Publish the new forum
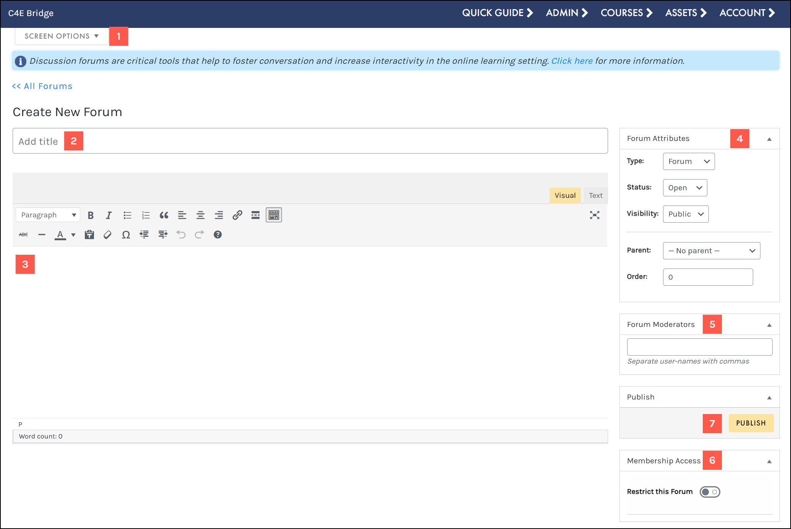791x529 pixels. tap(751, 423)
